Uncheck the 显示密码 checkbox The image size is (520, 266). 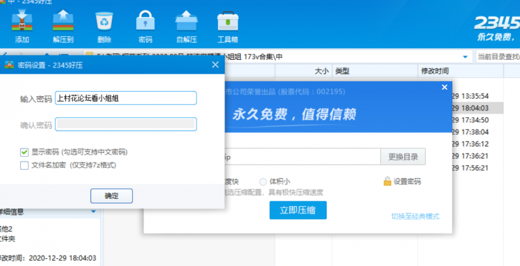coord(24,152)
